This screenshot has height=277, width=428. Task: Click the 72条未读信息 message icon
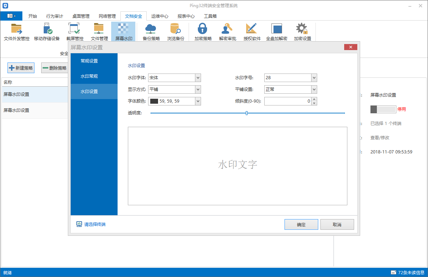click(393, 272)
